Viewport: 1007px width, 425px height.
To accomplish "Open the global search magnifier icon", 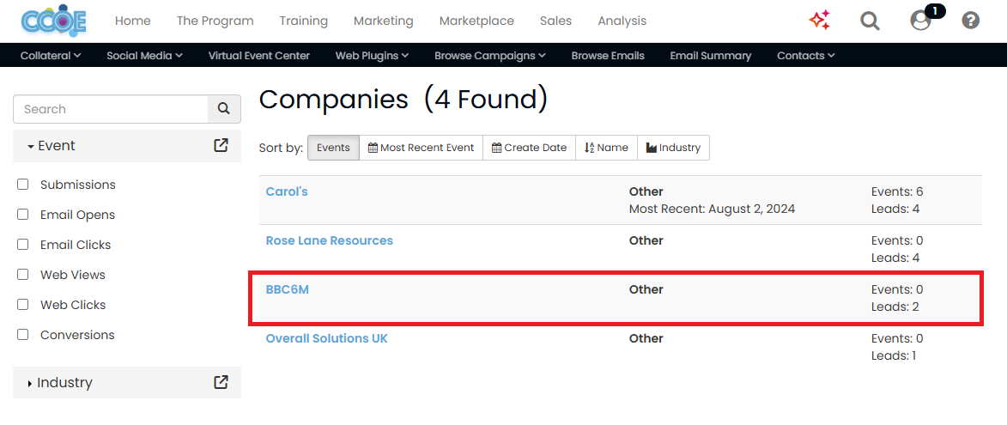I will point(870,21).
